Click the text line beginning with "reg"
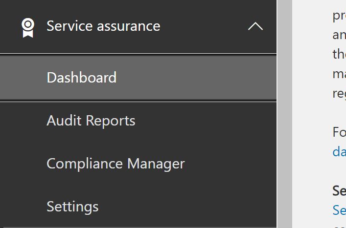Image resolution: width=346 pixels, height=228 pixels. [x=339, y=93]
